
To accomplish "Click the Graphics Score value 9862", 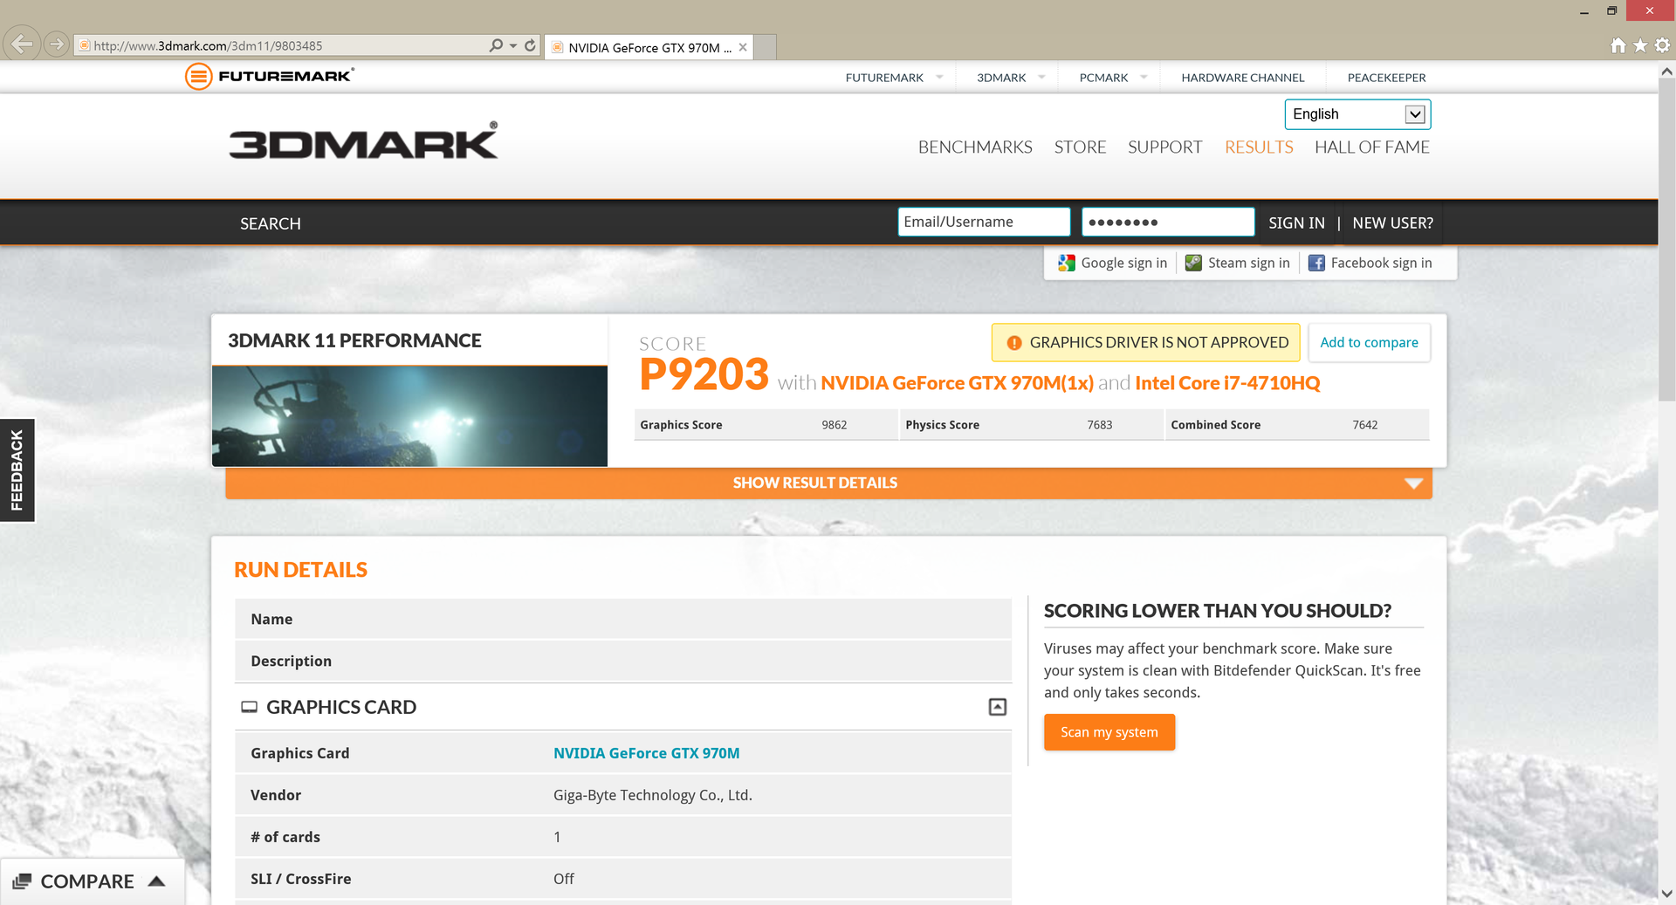I will [834, 425].
